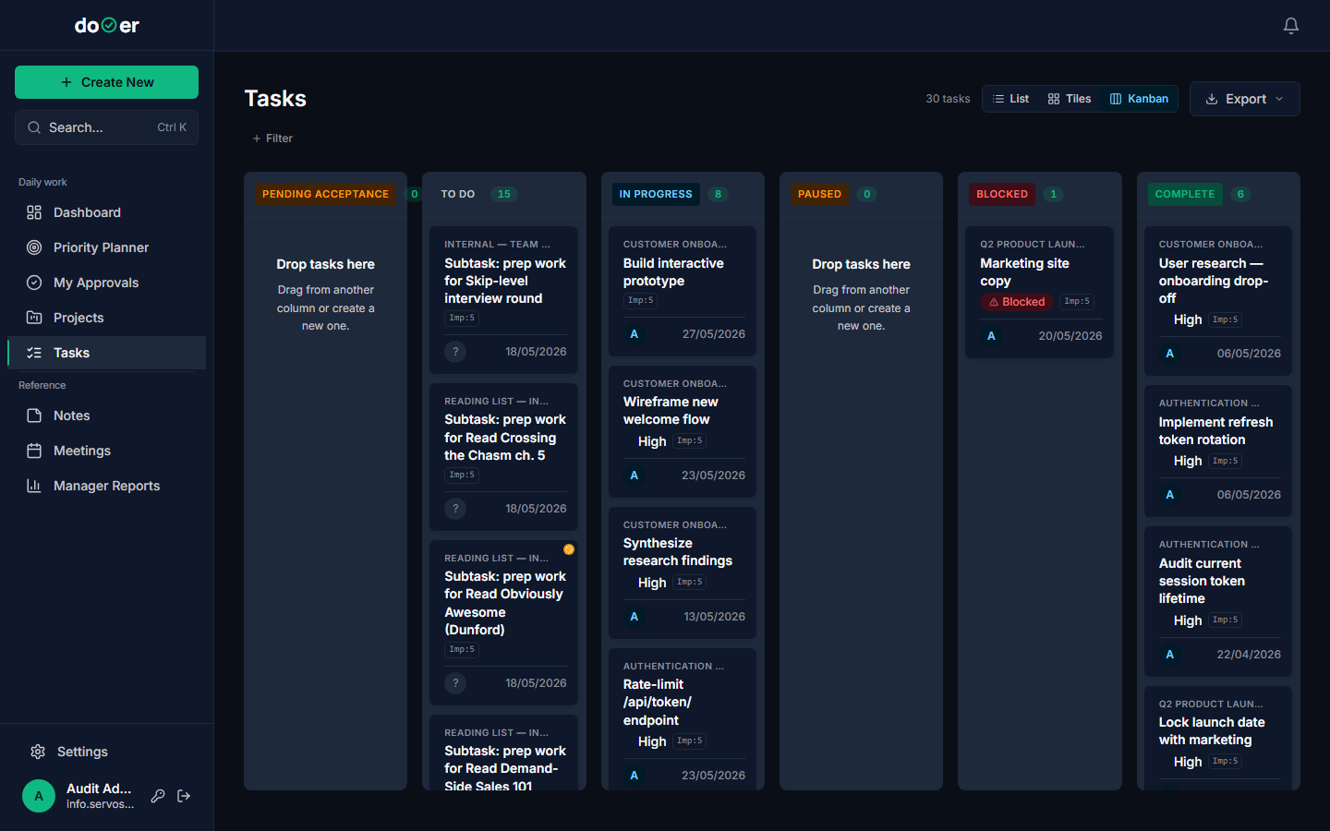Click the Meetings calendar icon

point(34,451)
